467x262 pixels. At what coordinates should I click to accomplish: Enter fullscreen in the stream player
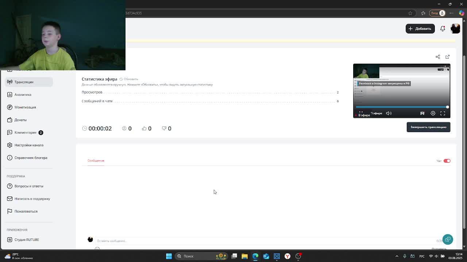pyautogui.click(x=443, y=113)
